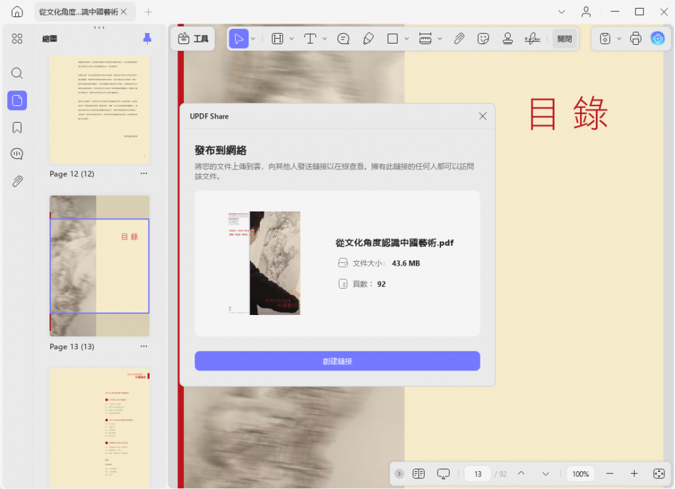
Task: Select the stamp tool
Action: 508,38
